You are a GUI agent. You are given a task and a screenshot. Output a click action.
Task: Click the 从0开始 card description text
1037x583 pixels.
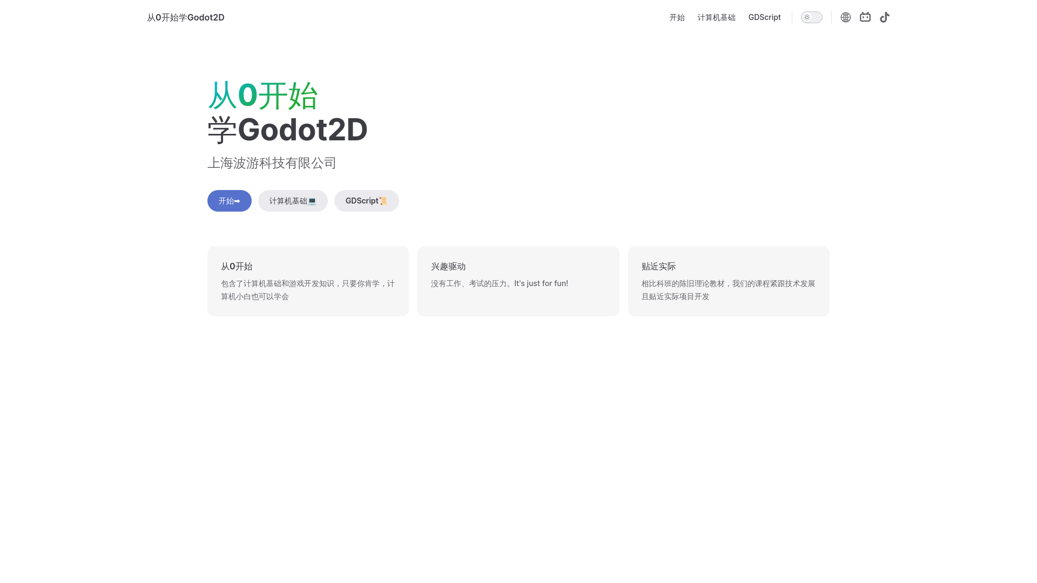[x=308, y=290]
